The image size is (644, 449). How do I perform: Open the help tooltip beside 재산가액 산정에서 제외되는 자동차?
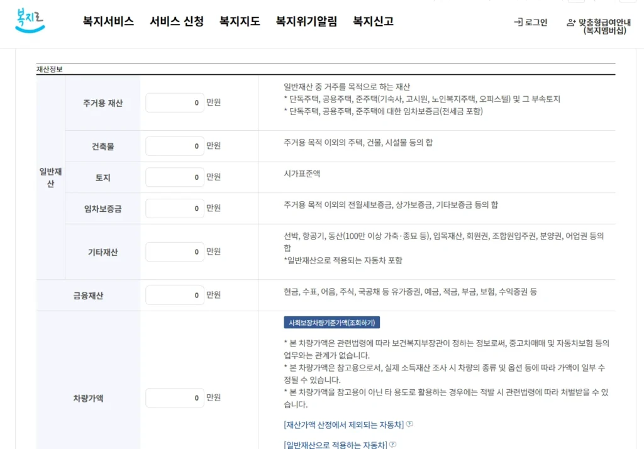pos(409,424)
